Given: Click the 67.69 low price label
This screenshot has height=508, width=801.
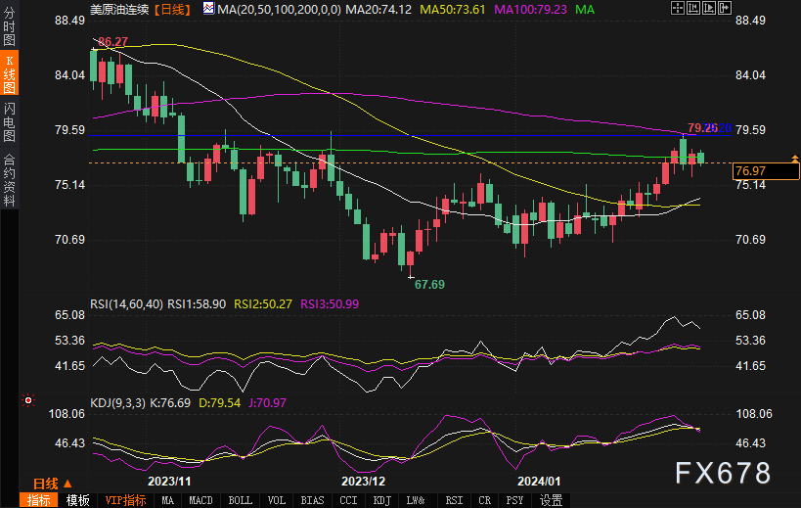Looking at the screenshot, I should click(429, 284).
